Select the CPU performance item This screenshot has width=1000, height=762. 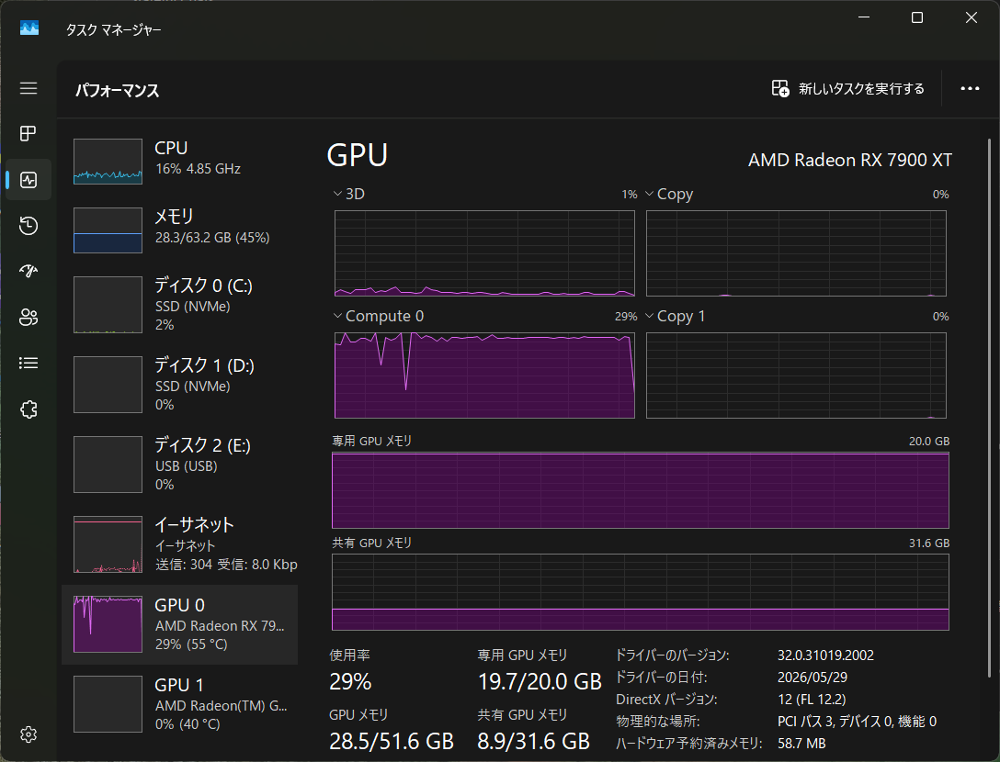[180, 162]
